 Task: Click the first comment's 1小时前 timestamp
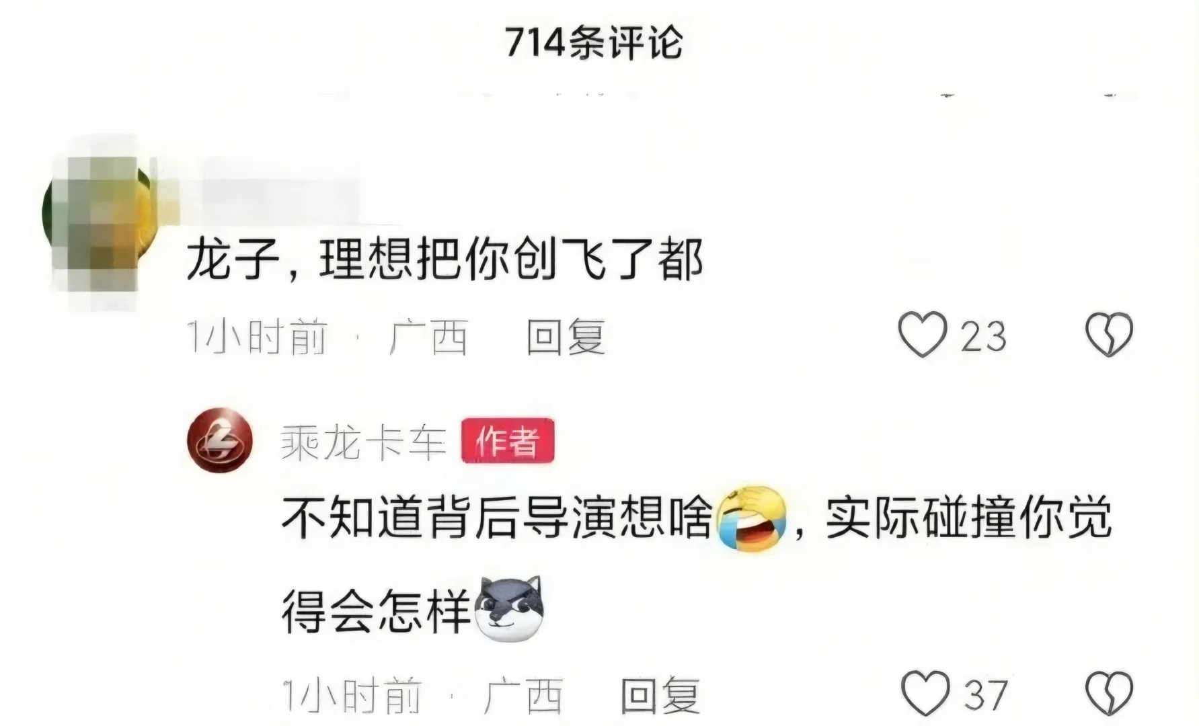pos(258,337)
